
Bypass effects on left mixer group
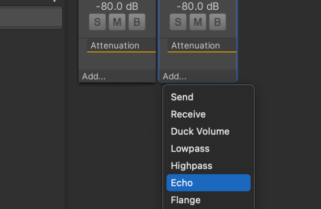click(x=137, y=22)
